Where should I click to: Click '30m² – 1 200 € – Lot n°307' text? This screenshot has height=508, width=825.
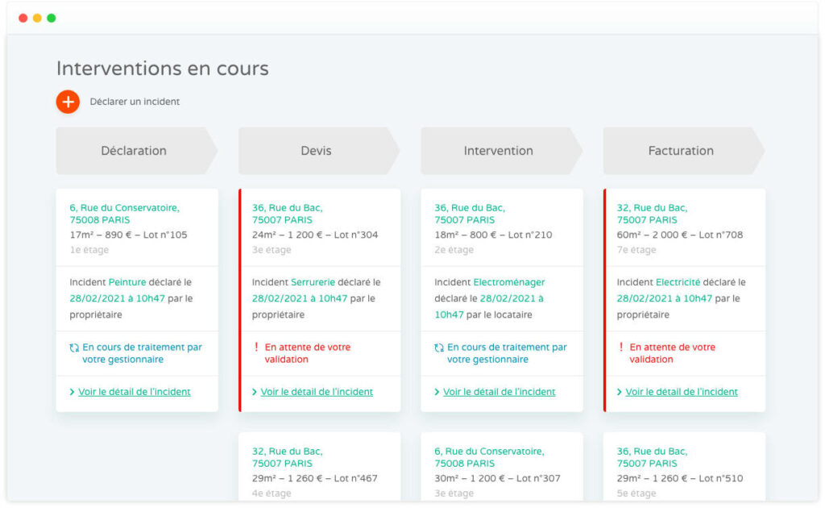coord(497,478)
